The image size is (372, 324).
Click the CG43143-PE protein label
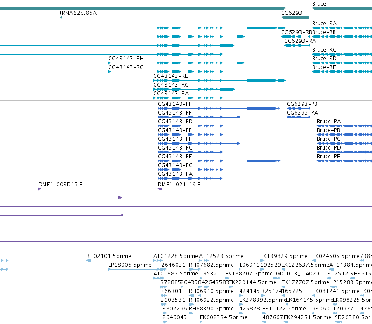click(175, 157)
